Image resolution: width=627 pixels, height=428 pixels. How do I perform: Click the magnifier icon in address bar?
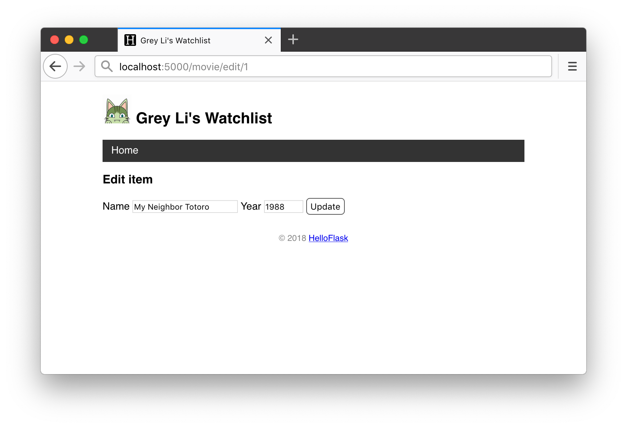[107, 66]
